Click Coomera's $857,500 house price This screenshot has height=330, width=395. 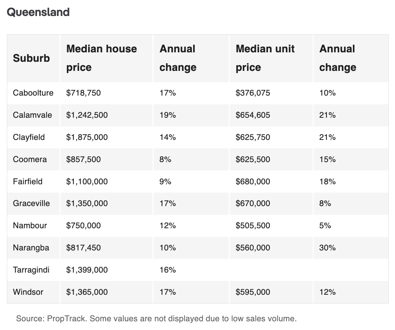point(84,160)
